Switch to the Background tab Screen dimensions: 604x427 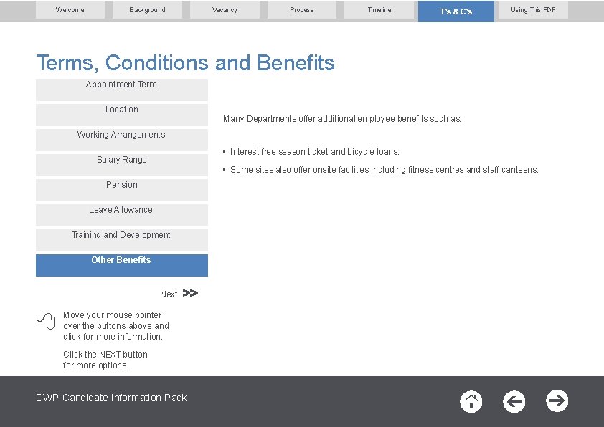point(147,10)
